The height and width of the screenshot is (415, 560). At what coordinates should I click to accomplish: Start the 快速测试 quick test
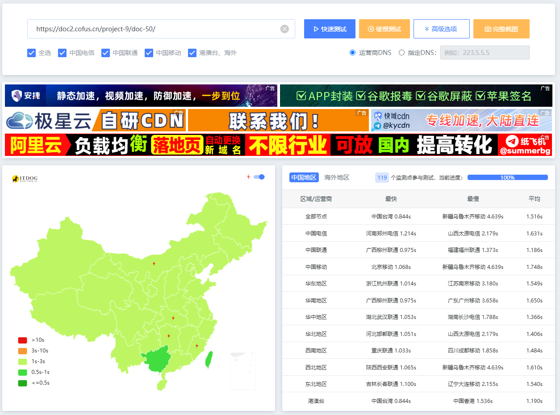(x=330, y=29)
